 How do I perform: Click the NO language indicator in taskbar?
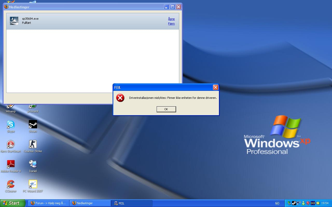277,203
